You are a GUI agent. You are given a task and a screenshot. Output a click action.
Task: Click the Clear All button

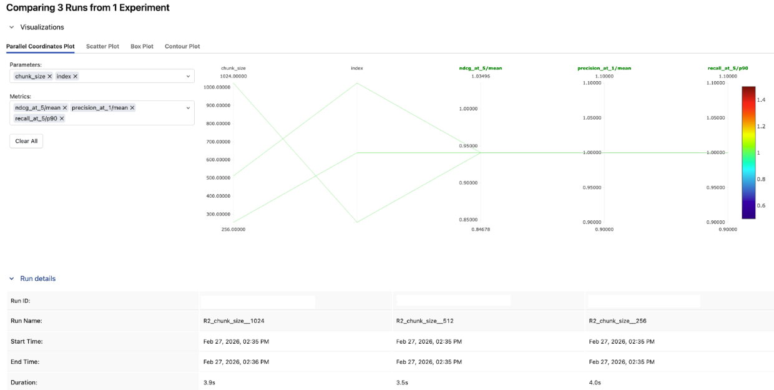pyautogui.click(x=26, y=141)
